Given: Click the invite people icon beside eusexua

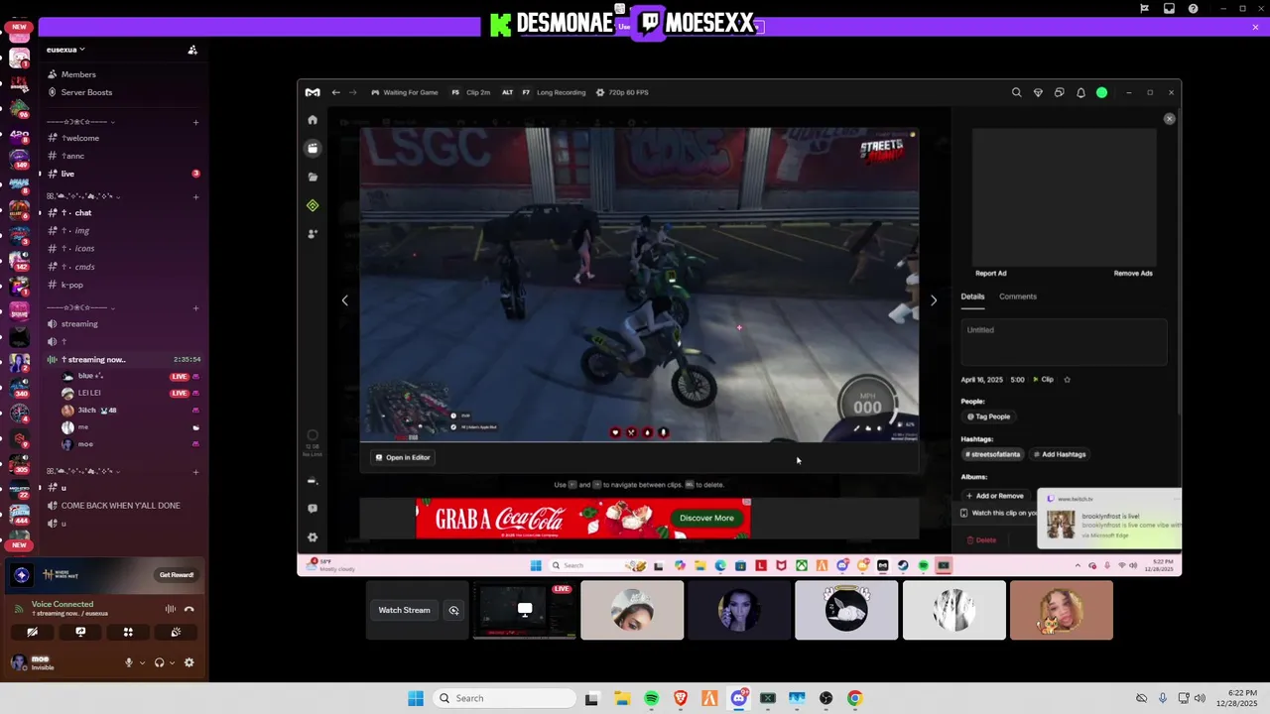Looking at the screenshot, I should [x=192, y=50].
